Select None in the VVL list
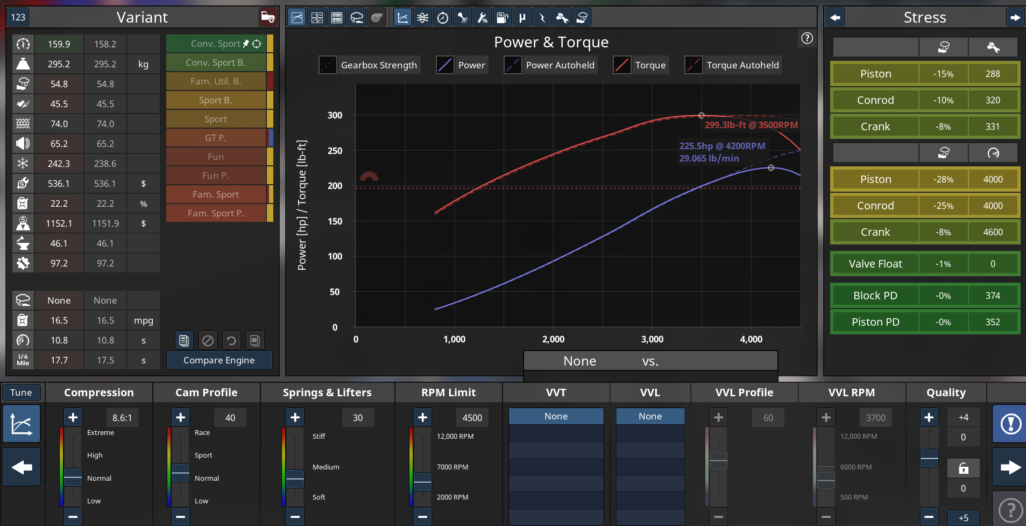This screenshot has width=1026, height=526. click(x=650, y=416)
